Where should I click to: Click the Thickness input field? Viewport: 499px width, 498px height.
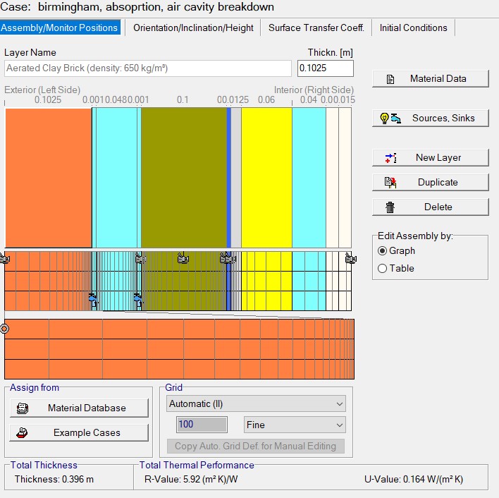[x=325, y=68]
